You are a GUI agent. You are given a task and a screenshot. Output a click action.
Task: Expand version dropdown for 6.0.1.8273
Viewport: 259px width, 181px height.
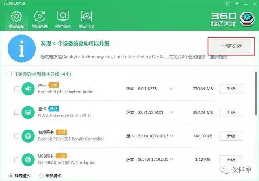[x=172, y=89]
